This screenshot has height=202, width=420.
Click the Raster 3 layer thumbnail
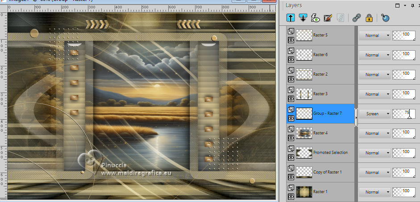point(304,94)
